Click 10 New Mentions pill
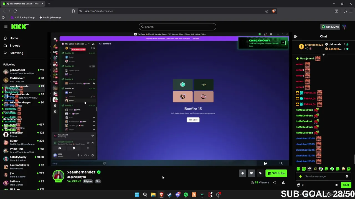This screenshot has width=355, height=199. point(78,49)
